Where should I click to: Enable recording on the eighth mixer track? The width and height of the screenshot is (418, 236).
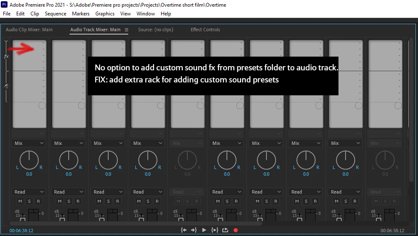coord(315,201)
